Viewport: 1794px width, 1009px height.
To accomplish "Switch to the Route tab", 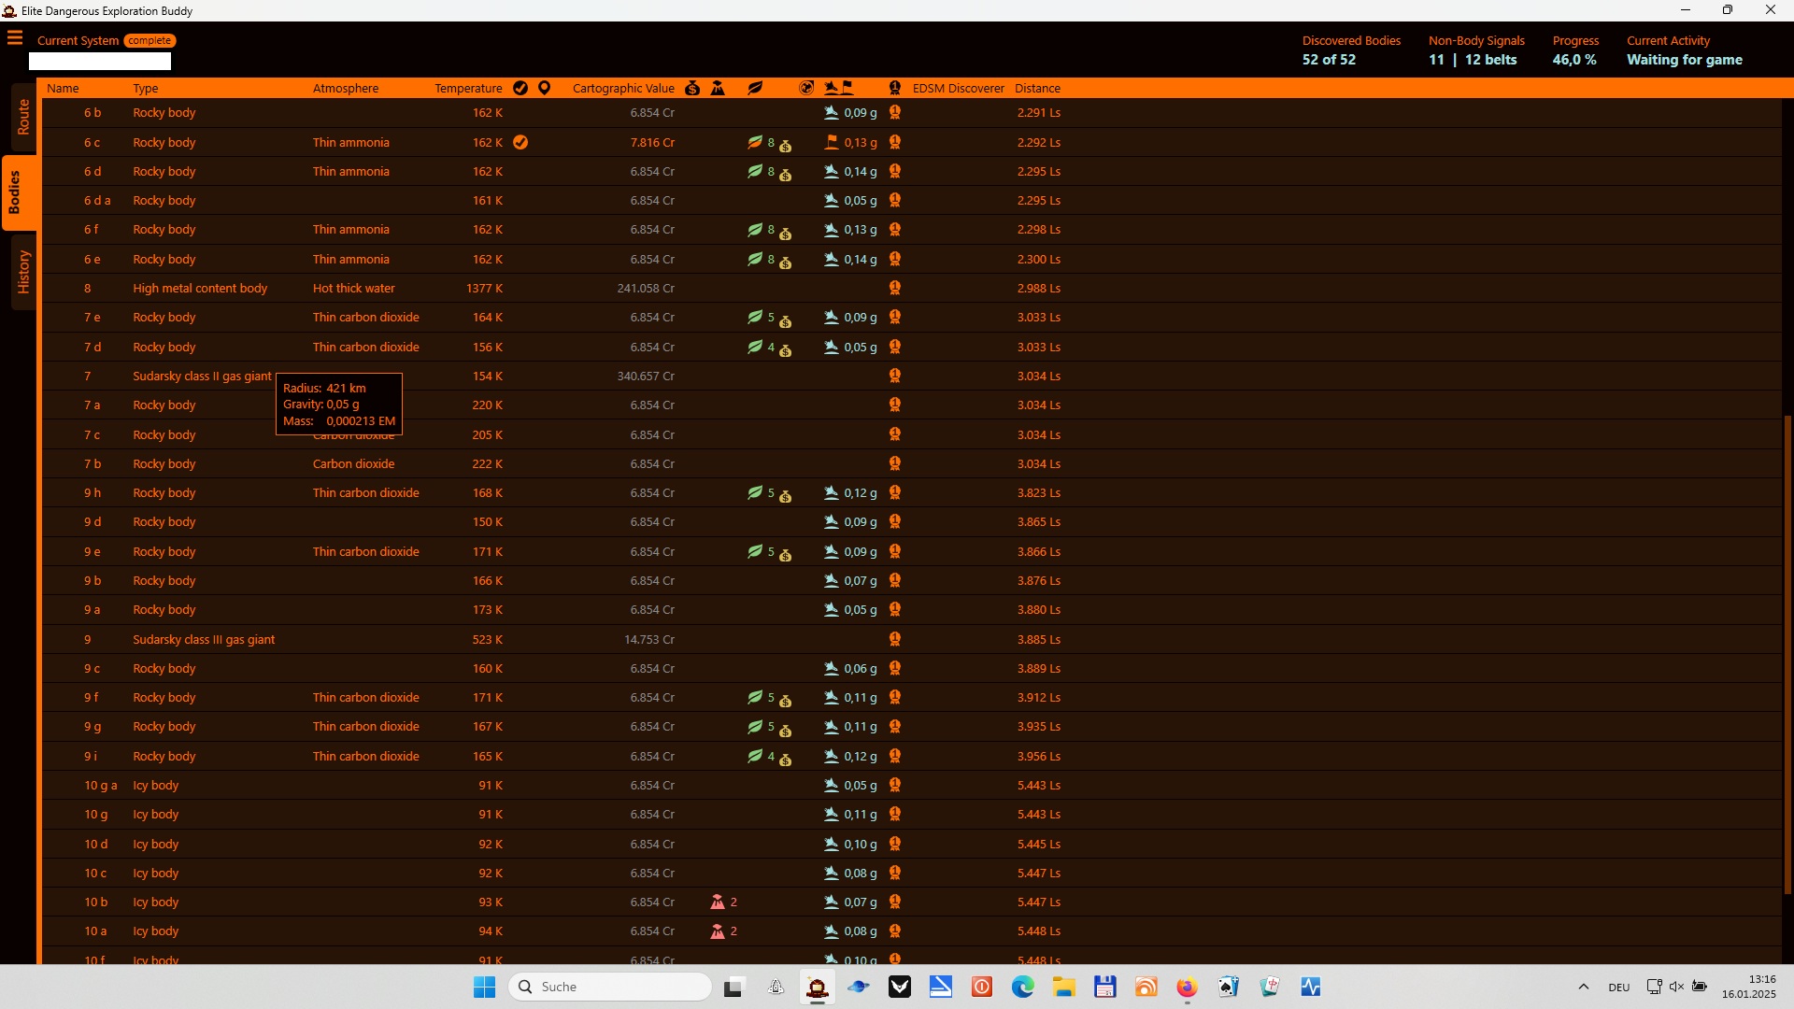I will click(22, 117).
